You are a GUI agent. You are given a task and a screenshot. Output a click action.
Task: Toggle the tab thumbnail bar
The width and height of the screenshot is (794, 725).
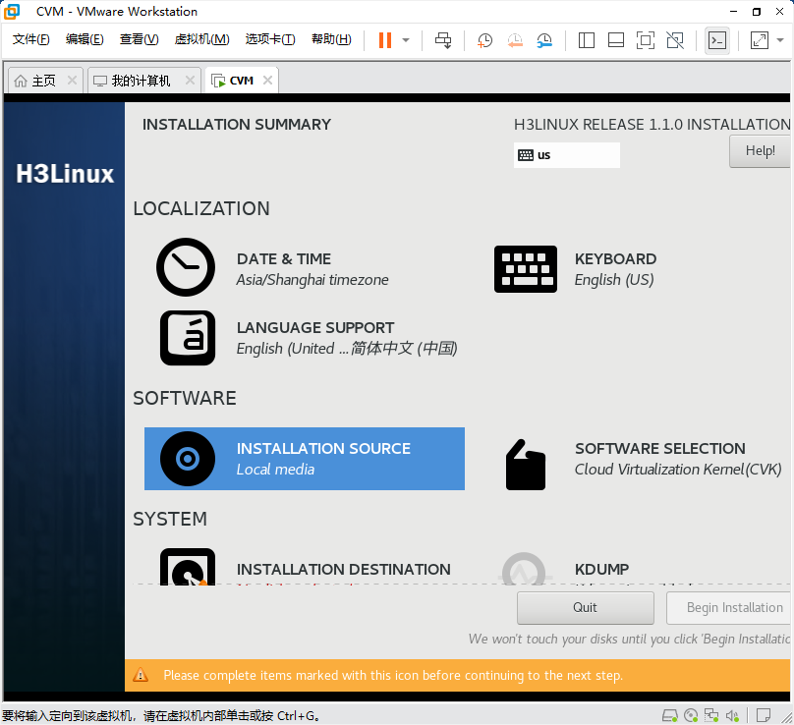(x=617, y=40)
